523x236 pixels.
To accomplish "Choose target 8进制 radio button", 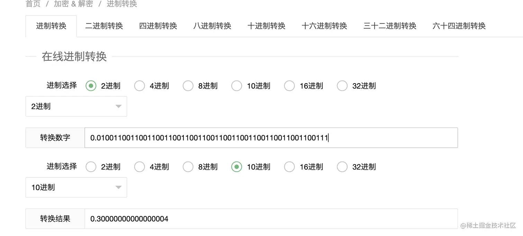I will pos(188,167).
